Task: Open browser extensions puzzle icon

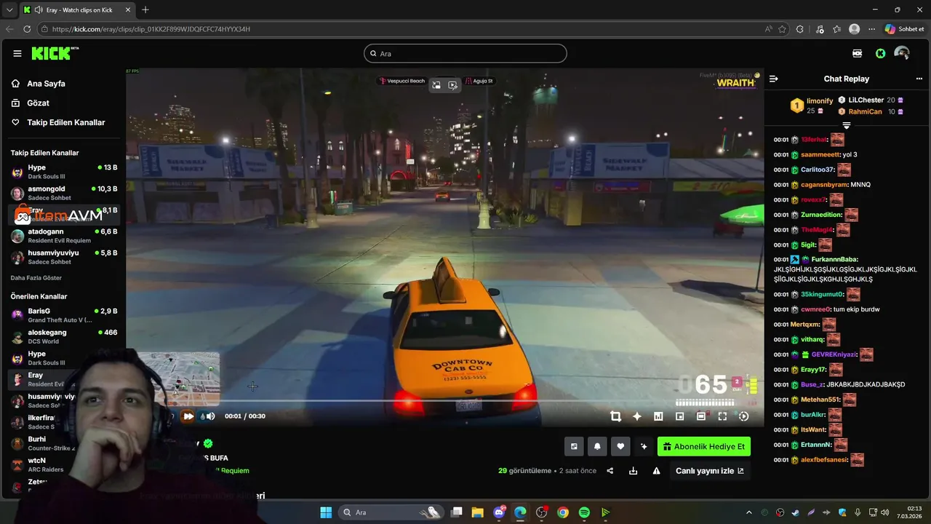Action: coord(800,29)
